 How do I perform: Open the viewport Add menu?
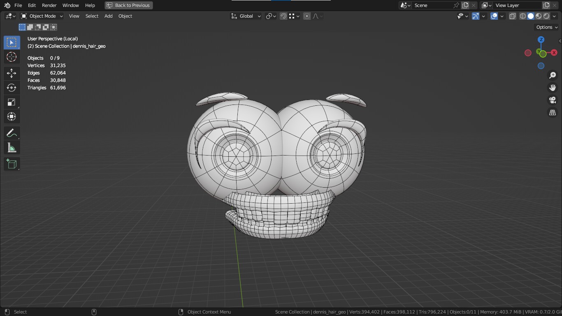click(108, 16)
